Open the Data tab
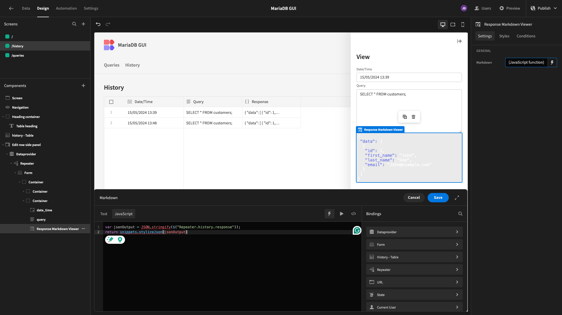Screen dimensions: 562x315 tap(26, 8)
